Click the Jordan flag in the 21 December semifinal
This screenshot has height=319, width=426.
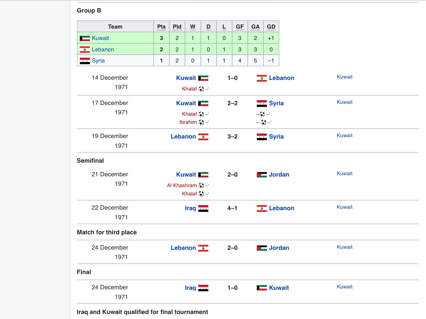coord(262,175)
